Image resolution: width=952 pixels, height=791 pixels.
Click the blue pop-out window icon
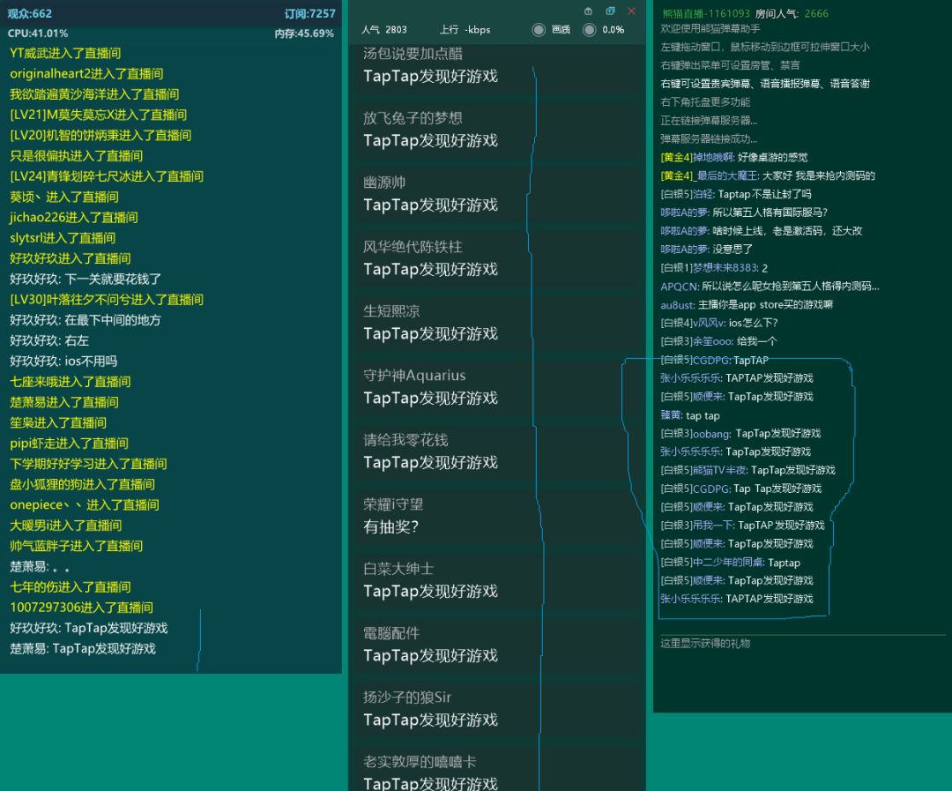coord(610,11)
